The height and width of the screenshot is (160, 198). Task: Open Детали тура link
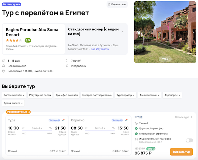183,117
